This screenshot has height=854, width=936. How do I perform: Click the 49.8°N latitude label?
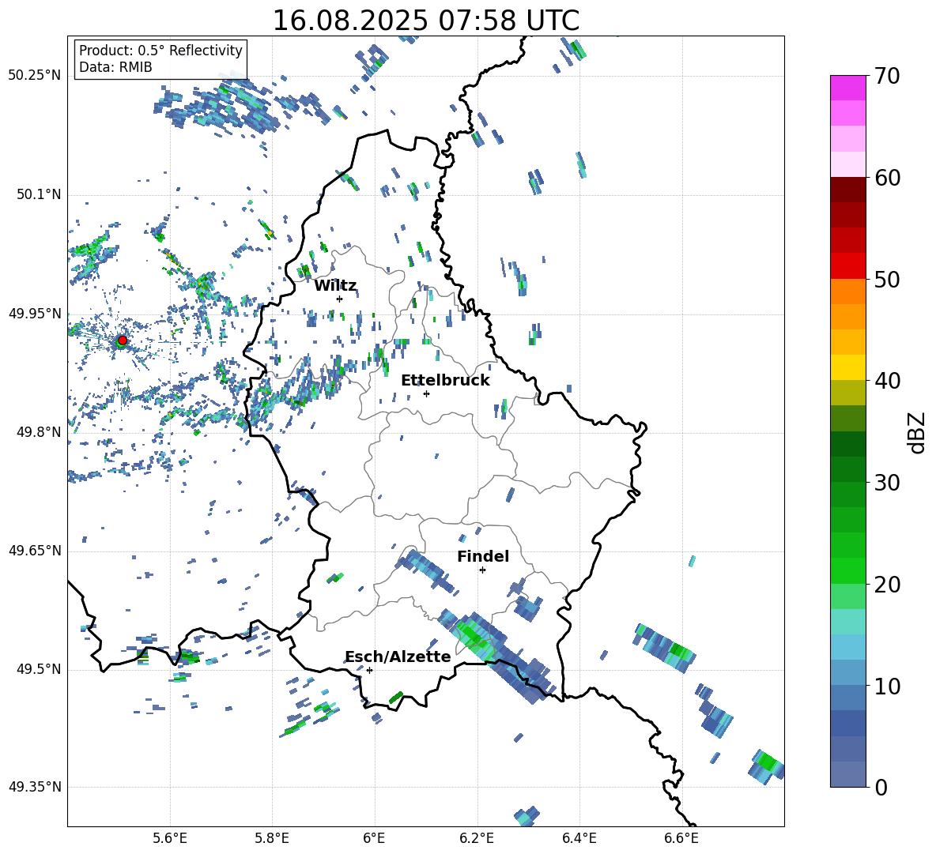(38, 432)
